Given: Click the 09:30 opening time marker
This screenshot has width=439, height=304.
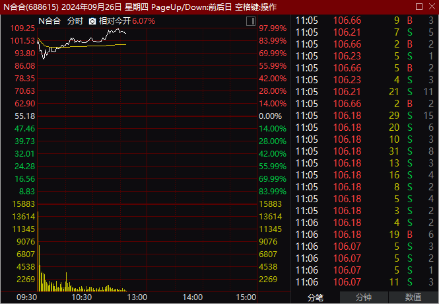Looking at the screenshot, I should 26,297.
